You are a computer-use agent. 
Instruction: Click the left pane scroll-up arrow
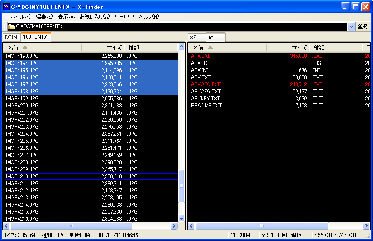[x=181, y=47]
